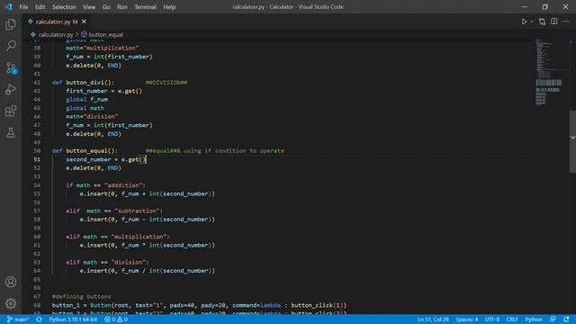Click calculatorr.py in the breadcrumb
Screen dimensions: 576x324
56,34
